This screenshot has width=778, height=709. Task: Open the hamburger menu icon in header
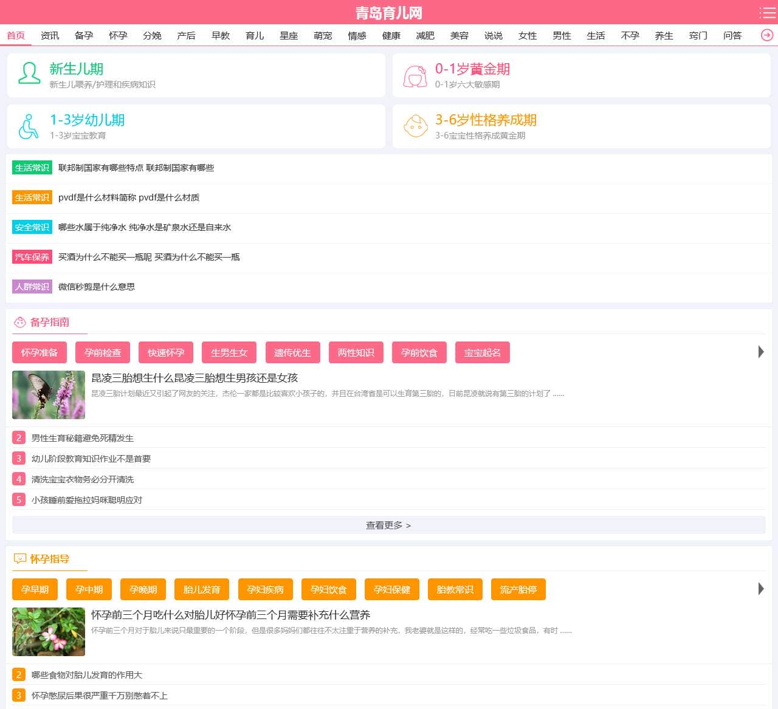[x=767, y=13]
